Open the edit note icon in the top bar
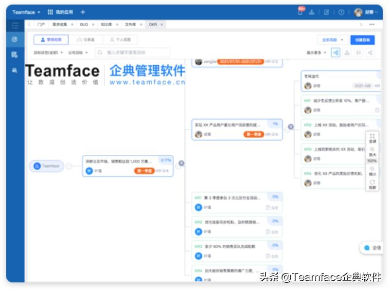 click(x=326, y=12)
